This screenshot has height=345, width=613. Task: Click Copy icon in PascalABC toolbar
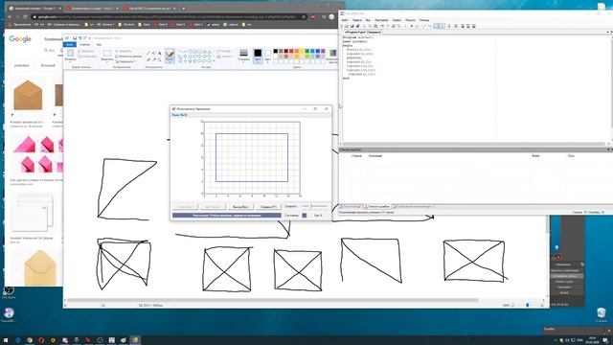coord(370,26)
